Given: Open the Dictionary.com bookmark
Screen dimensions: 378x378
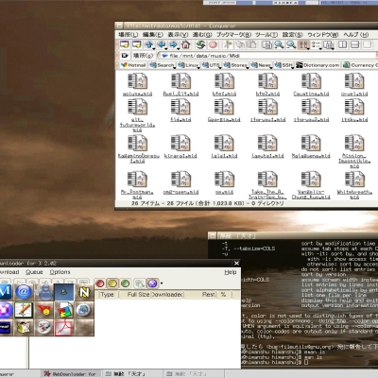Looking at the screenshot, I should coord(318,65).
